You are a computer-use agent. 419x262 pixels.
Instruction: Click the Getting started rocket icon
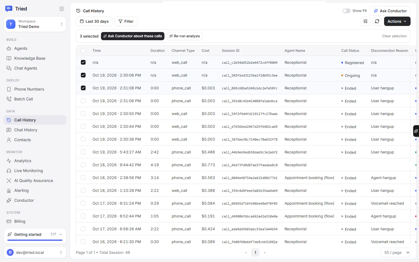click(10, 234)
